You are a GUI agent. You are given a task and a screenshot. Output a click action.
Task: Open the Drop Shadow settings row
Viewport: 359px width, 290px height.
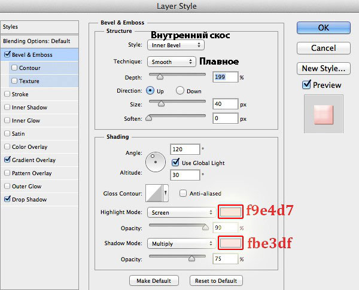(x=39, y=199)
